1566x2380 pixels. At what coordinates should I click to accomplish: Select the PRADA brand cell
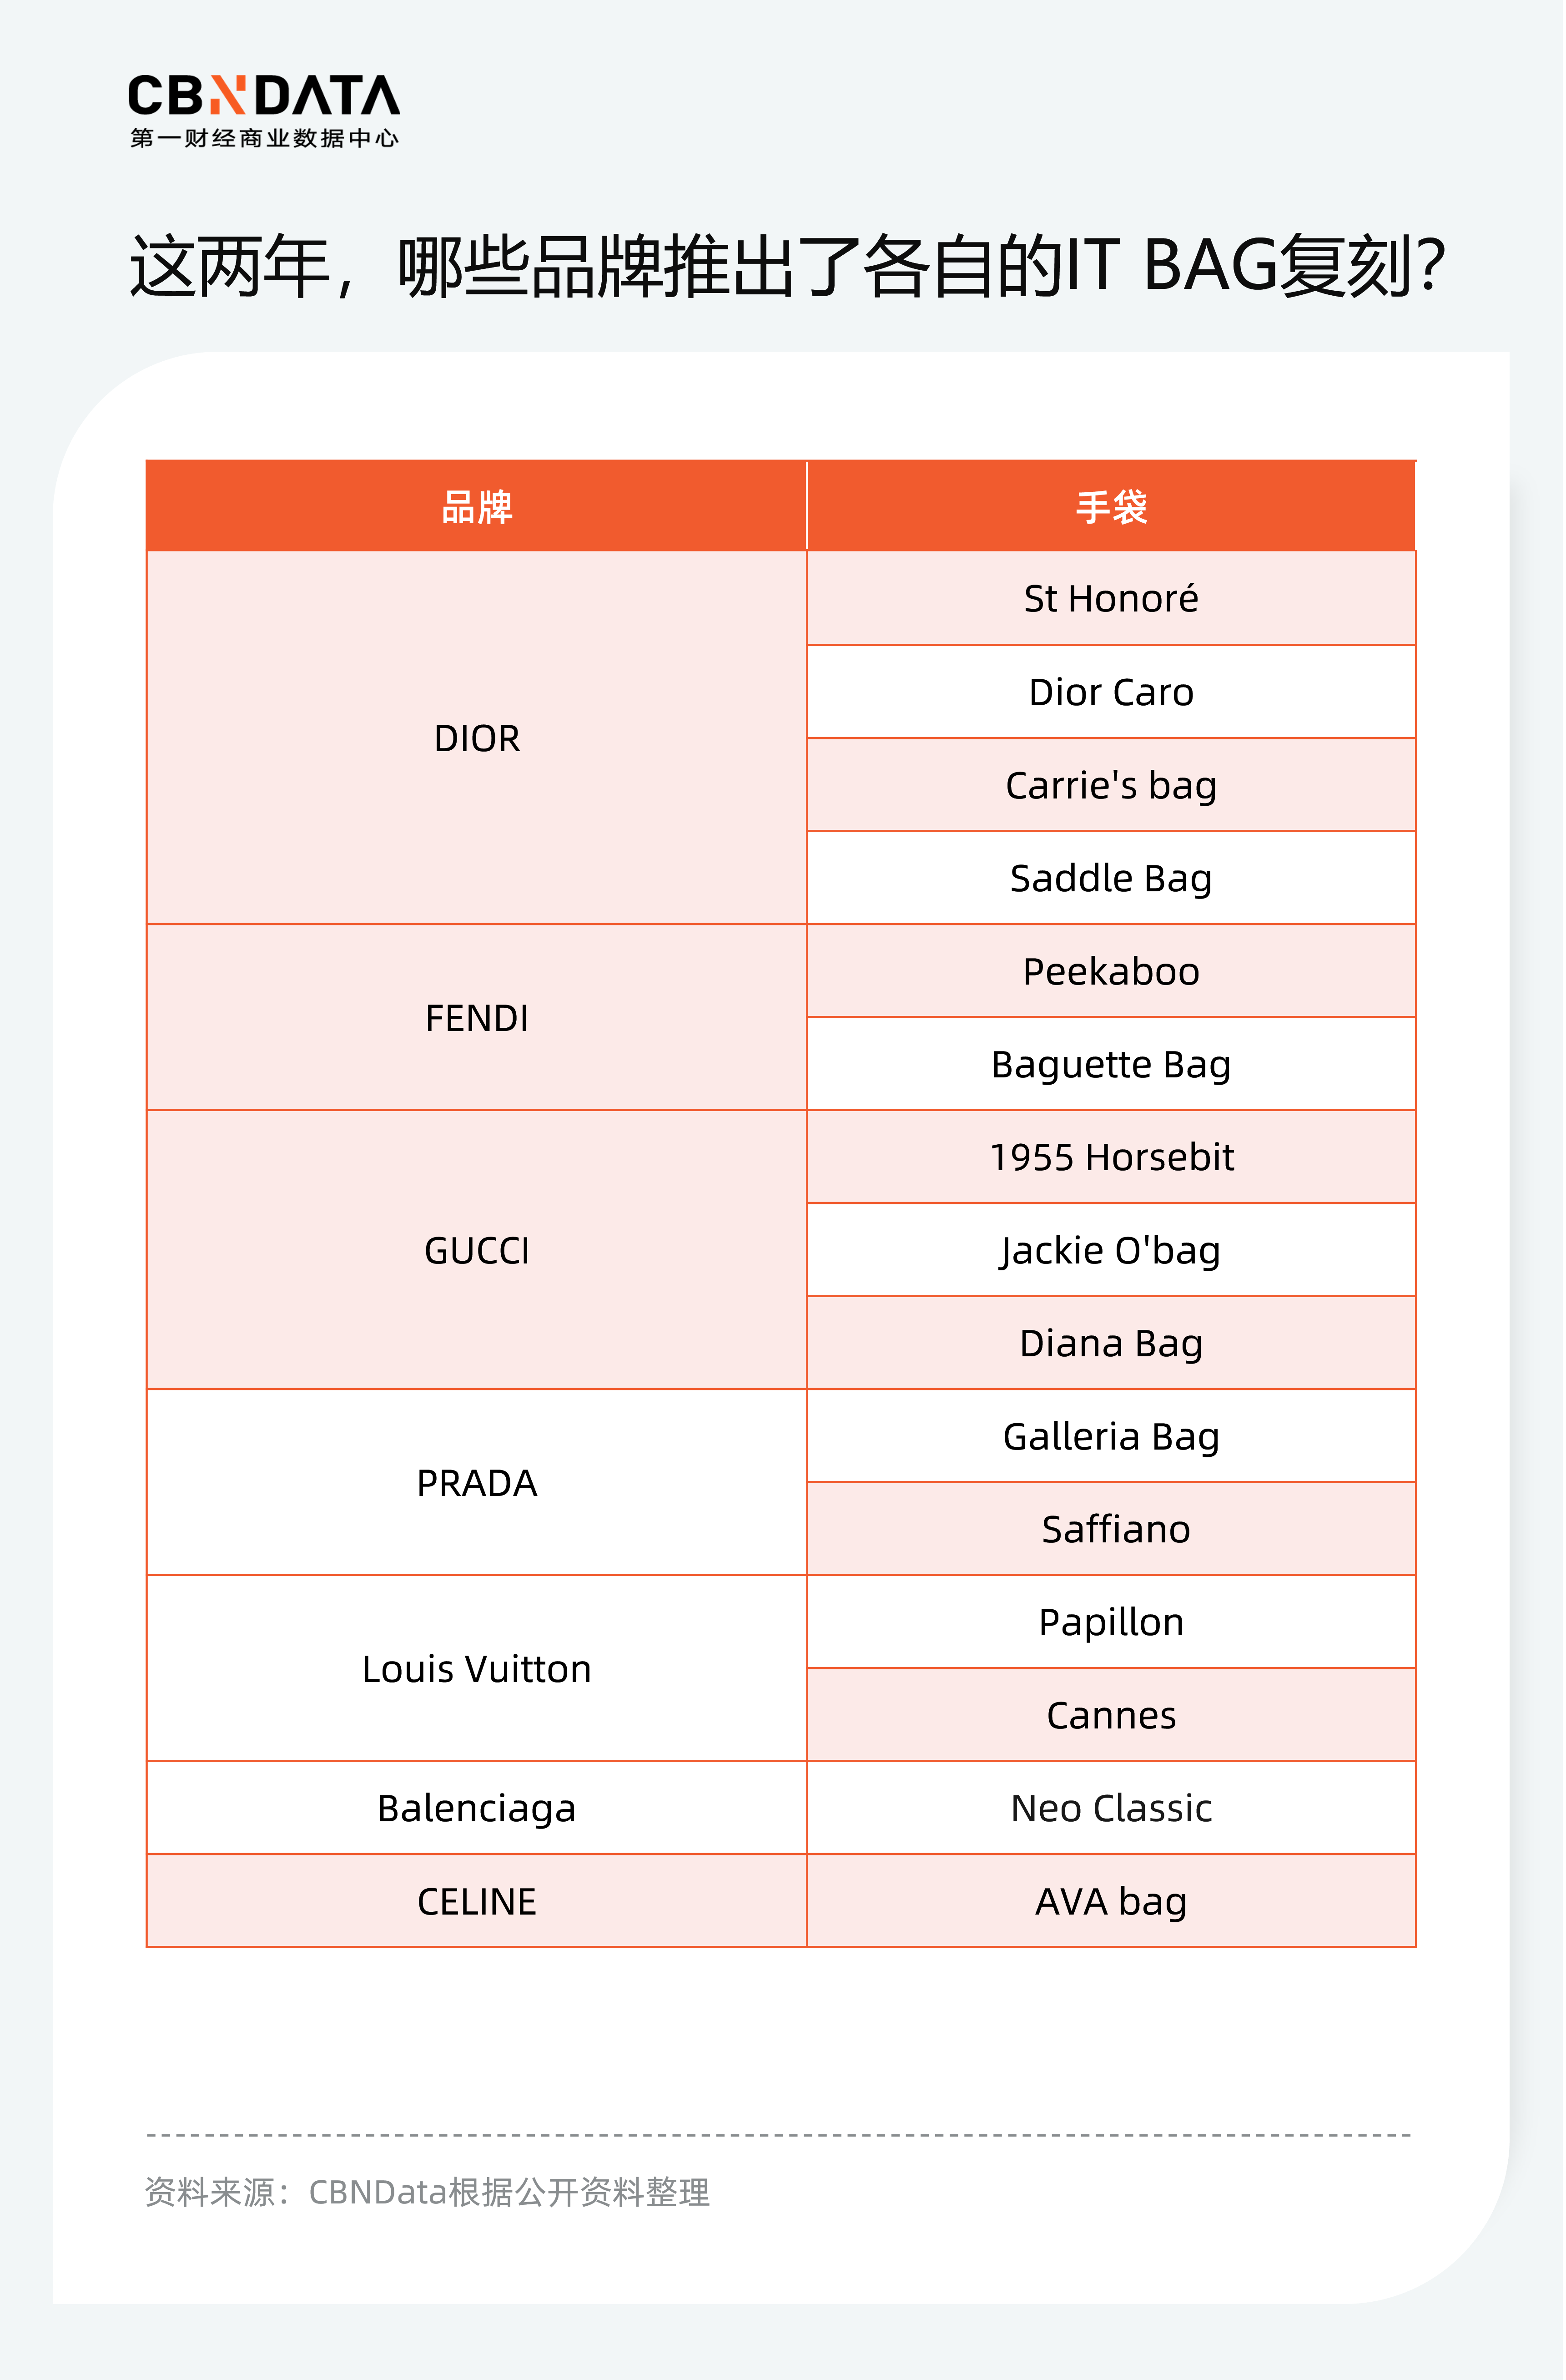coord(477,1483)
